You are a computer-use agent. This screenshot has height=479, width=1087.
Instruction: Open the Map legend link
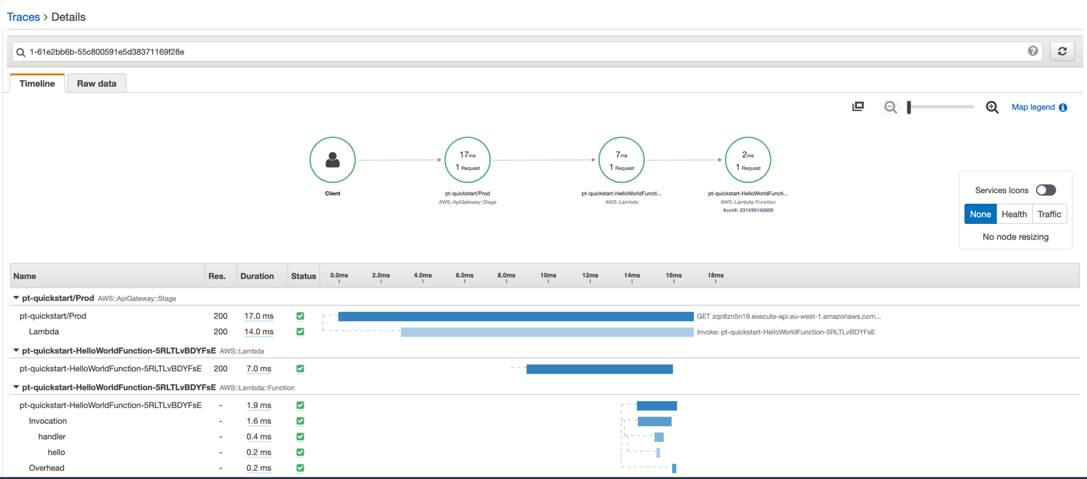pos(1033,107)
